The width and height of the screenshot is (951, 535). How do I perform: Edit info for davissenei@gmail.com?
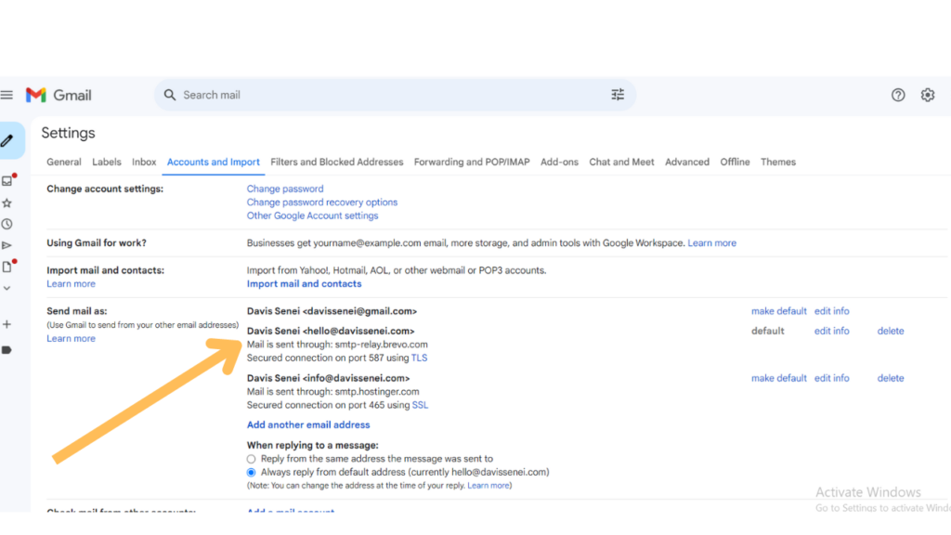[x=831, y=311]
